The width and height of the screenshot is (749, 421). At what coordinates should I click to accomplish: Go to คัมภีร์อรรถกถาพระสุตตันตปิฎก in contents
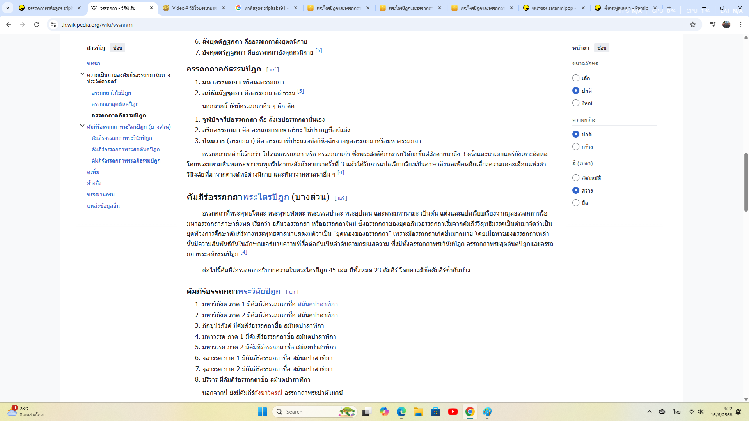126,149
